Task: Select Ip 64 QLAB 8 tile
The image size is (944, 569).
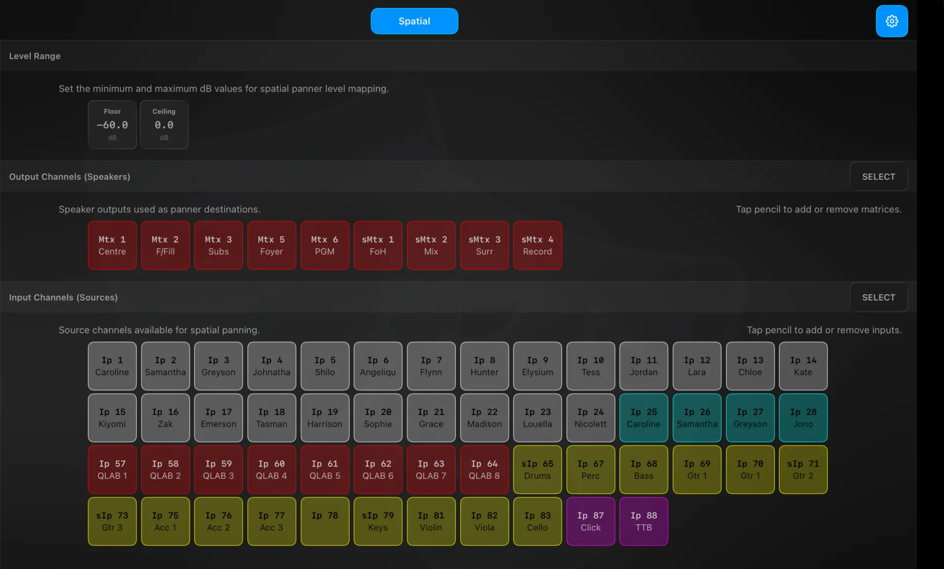Action: (484, 470)
